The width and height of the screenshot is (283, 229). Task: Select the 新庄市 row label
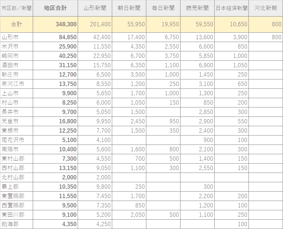(17, 74)
